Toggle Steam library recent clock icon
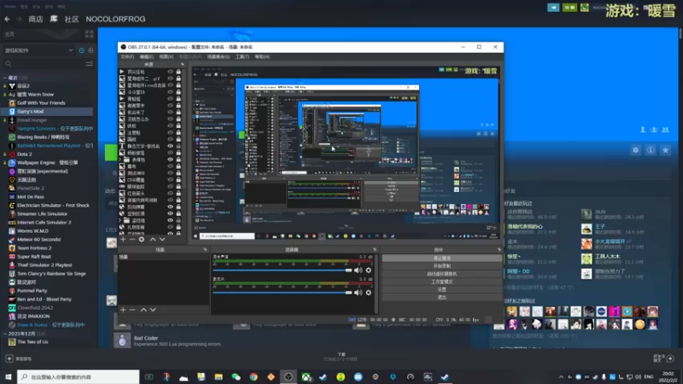 click(x=81, y=50)
